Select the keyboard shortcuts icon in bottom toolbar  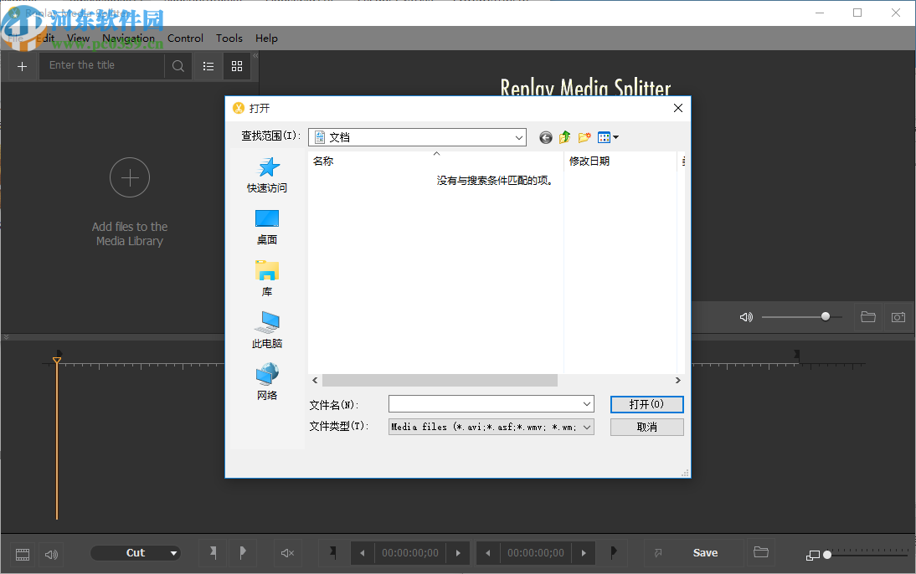[22, 553]
